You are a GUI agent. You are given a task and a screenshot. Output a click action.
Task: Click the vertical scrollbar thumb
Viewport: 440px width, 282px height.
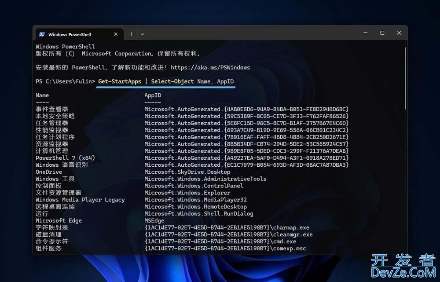(x=405, y=78)
